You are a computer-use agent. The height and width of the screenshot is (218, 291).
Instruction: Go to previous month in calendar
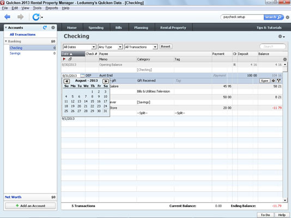pyautogui.click(x=66, y=81)
